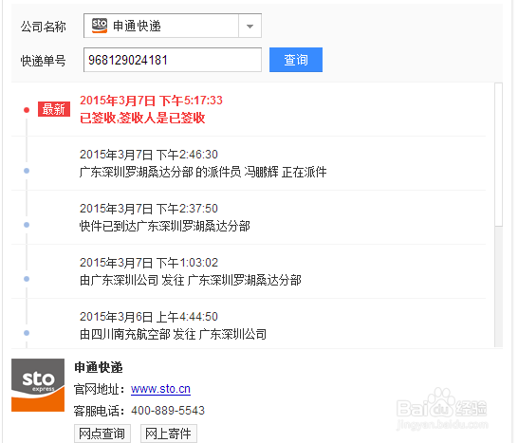Open the www.sto.cn website link

(160, 389)
